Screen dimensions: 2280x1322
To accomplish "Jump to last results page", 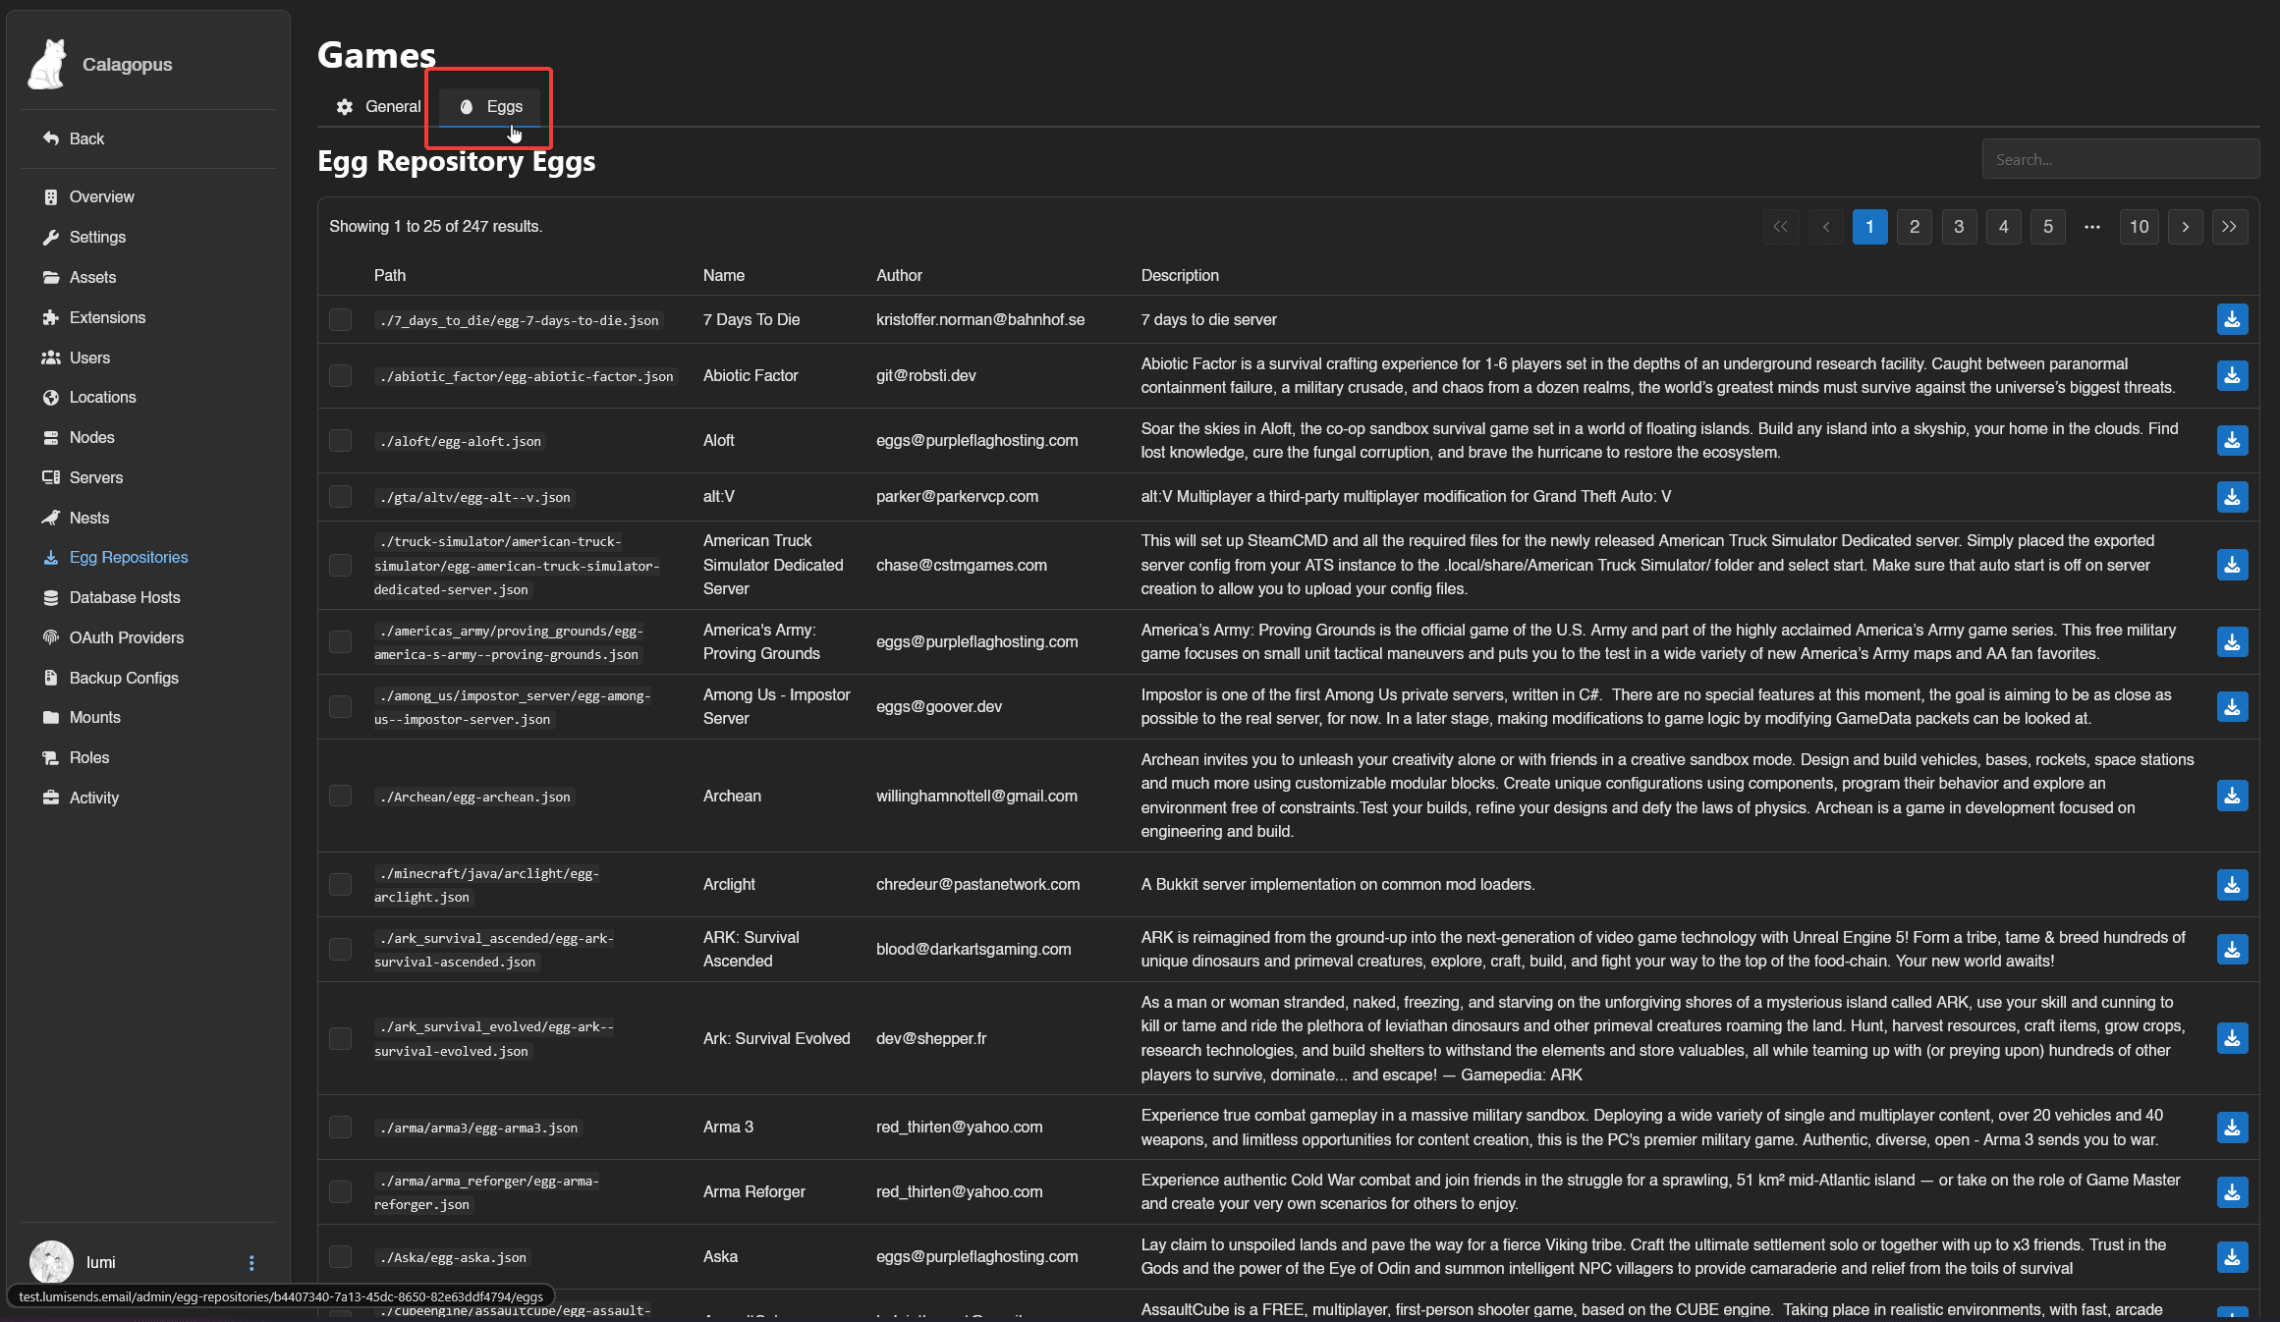I will [2229, 227].
